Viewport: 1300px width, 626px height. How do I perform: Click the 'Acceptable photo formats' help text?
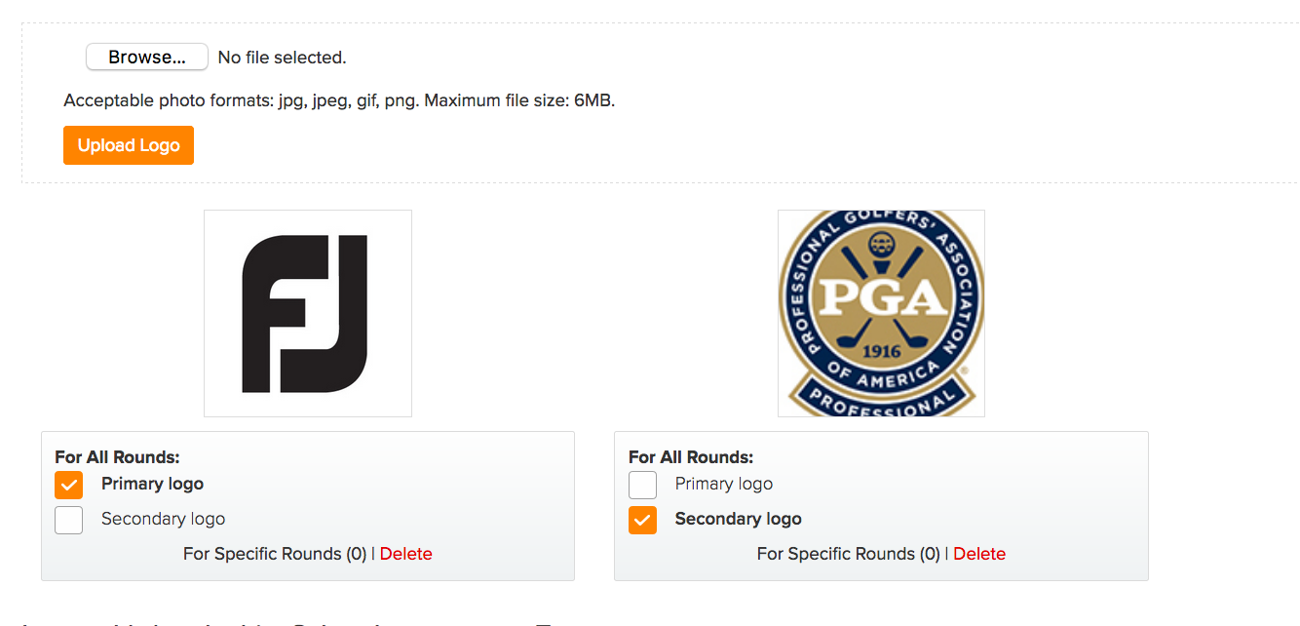pyautogui.click(x=339, y=100)
